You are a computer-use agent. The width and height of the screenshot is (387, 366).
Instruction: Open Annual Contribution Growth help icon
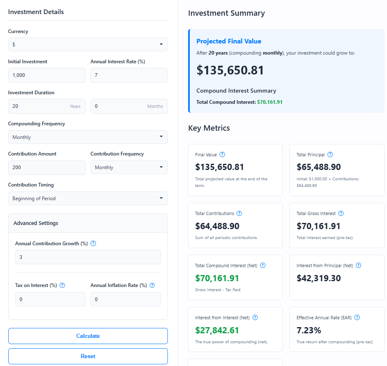[x=93, y=243]
